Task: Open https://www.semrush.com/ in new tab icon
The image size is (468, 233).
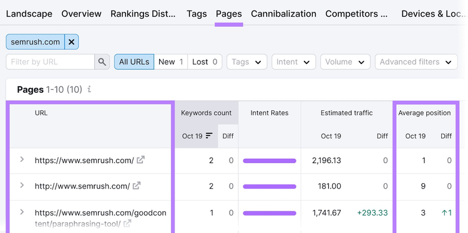Action: click(x=140, y=159)
